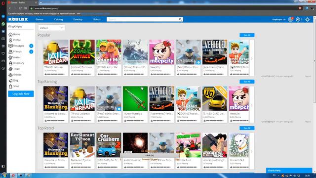Click the Friends notification badge

click(31, 51)
